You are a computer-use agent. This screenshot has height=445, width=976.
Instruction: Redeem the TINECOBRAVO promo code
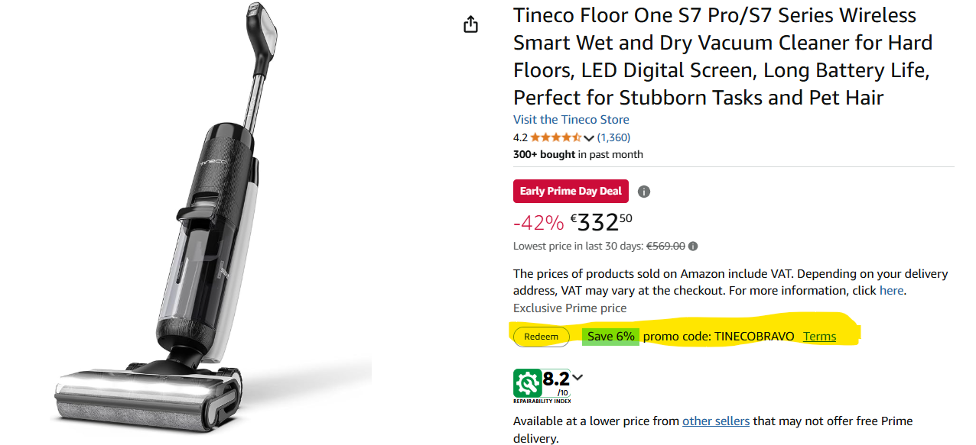541,337
